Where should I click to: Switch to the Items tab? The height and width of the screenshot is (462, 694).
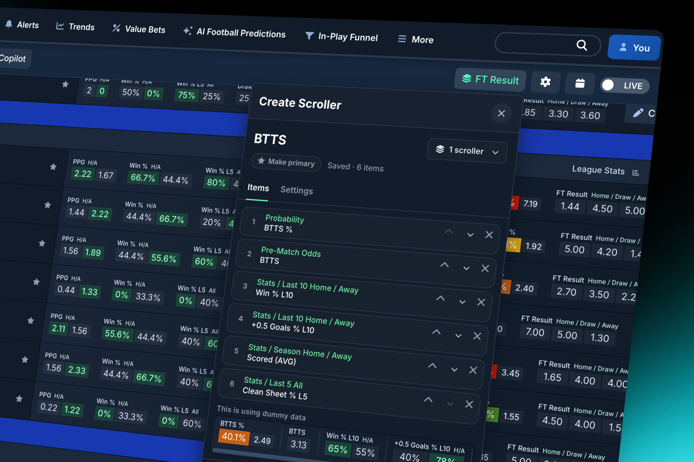[x=258, y=188]
